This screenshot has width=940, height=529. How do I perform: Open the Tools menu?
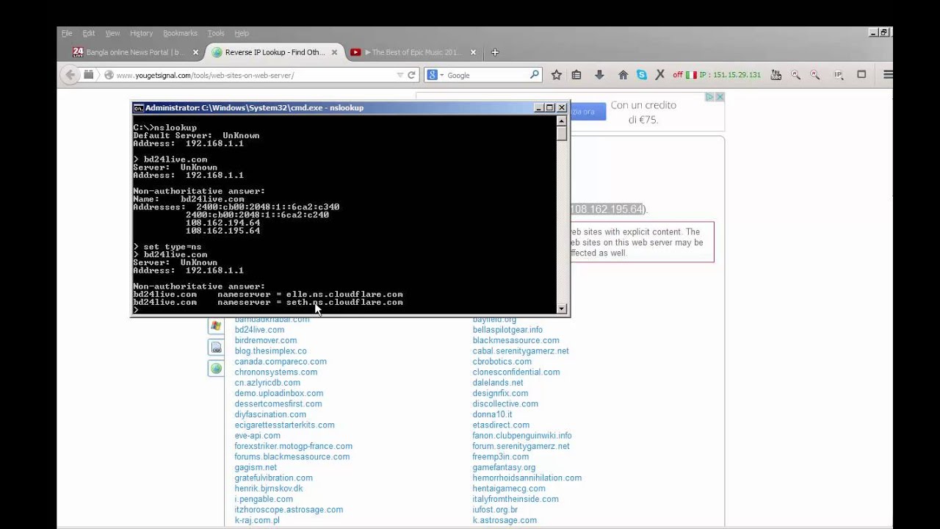216,33
